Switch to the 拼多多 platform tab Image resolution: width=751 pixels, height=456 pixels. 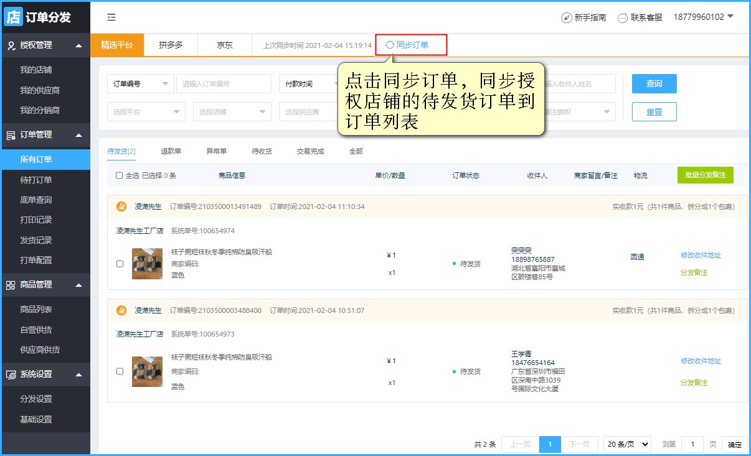pyautogui.click(x=171, y=45)
